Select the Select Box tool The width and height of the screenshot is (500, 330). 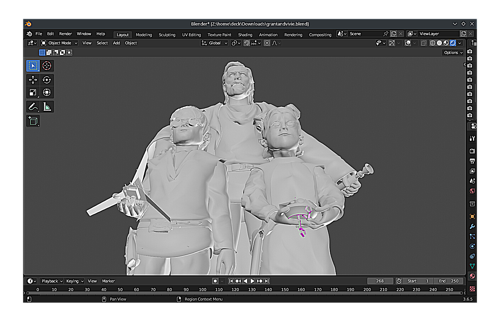pos(33,66)
